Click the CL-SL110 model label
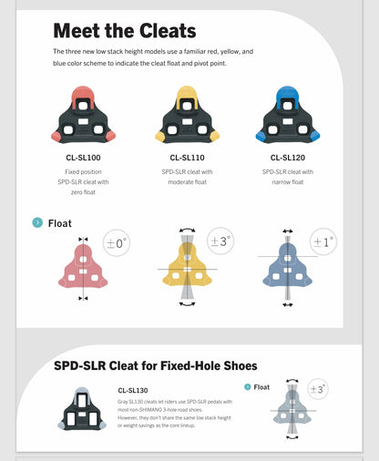 click(187, 158)
